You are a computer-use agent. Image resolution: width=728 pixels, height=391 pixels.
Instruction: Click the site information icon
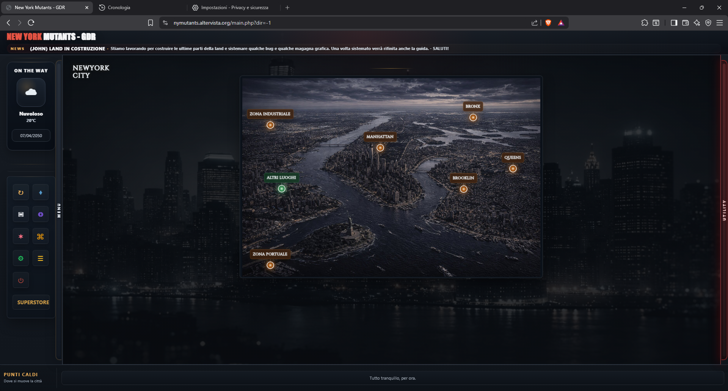[165, 23]
